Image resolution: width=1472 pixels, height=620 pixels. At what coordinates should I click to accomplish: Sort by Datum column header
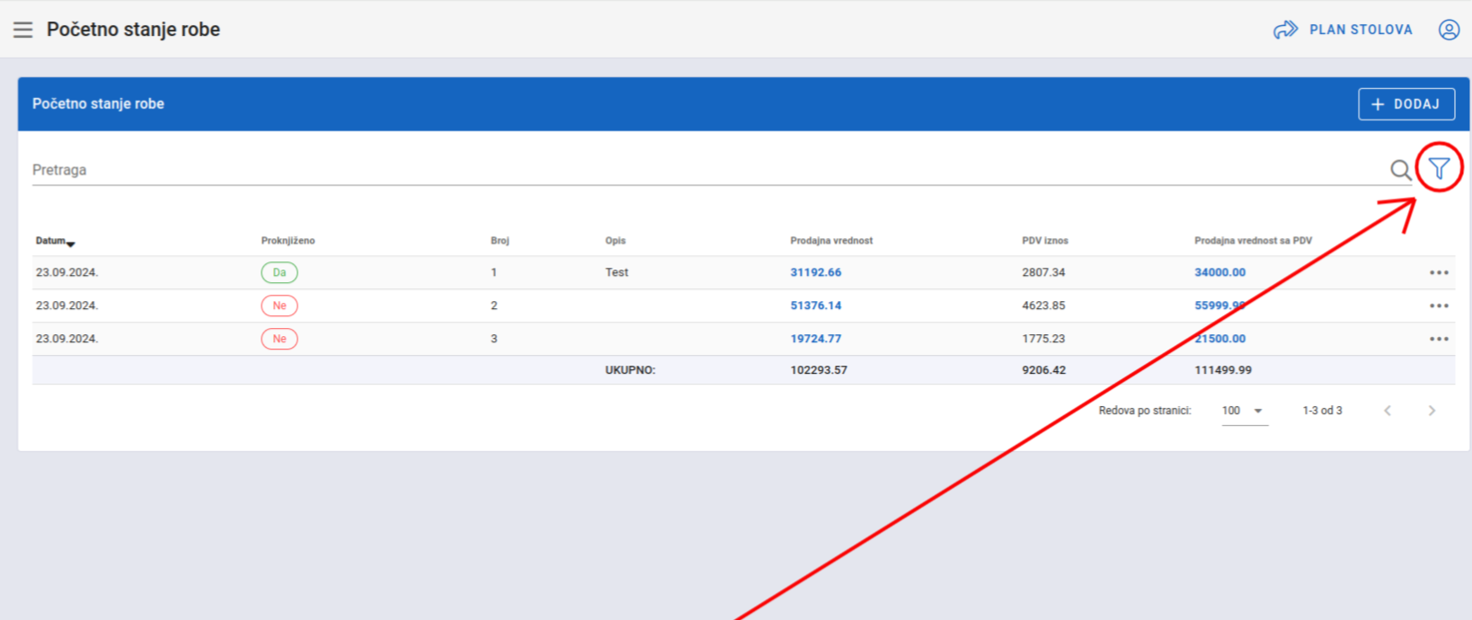(x=55, y=241)
